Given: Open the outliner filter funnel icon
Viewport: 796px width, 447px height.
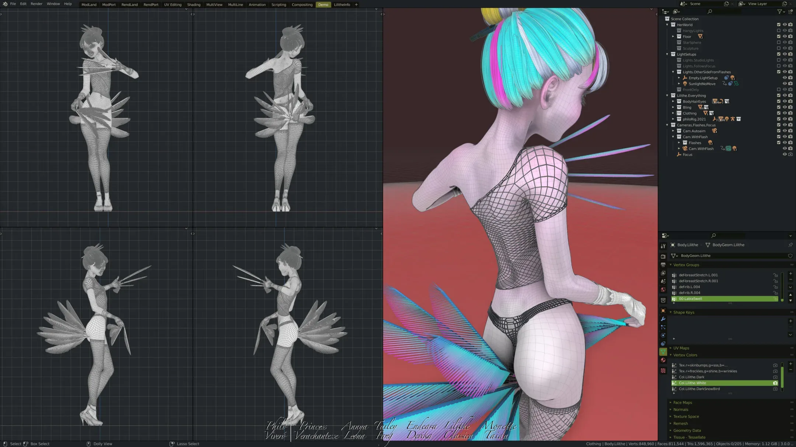Looking at the screenshot, I should pyautogui.click(x=779, y=11).
